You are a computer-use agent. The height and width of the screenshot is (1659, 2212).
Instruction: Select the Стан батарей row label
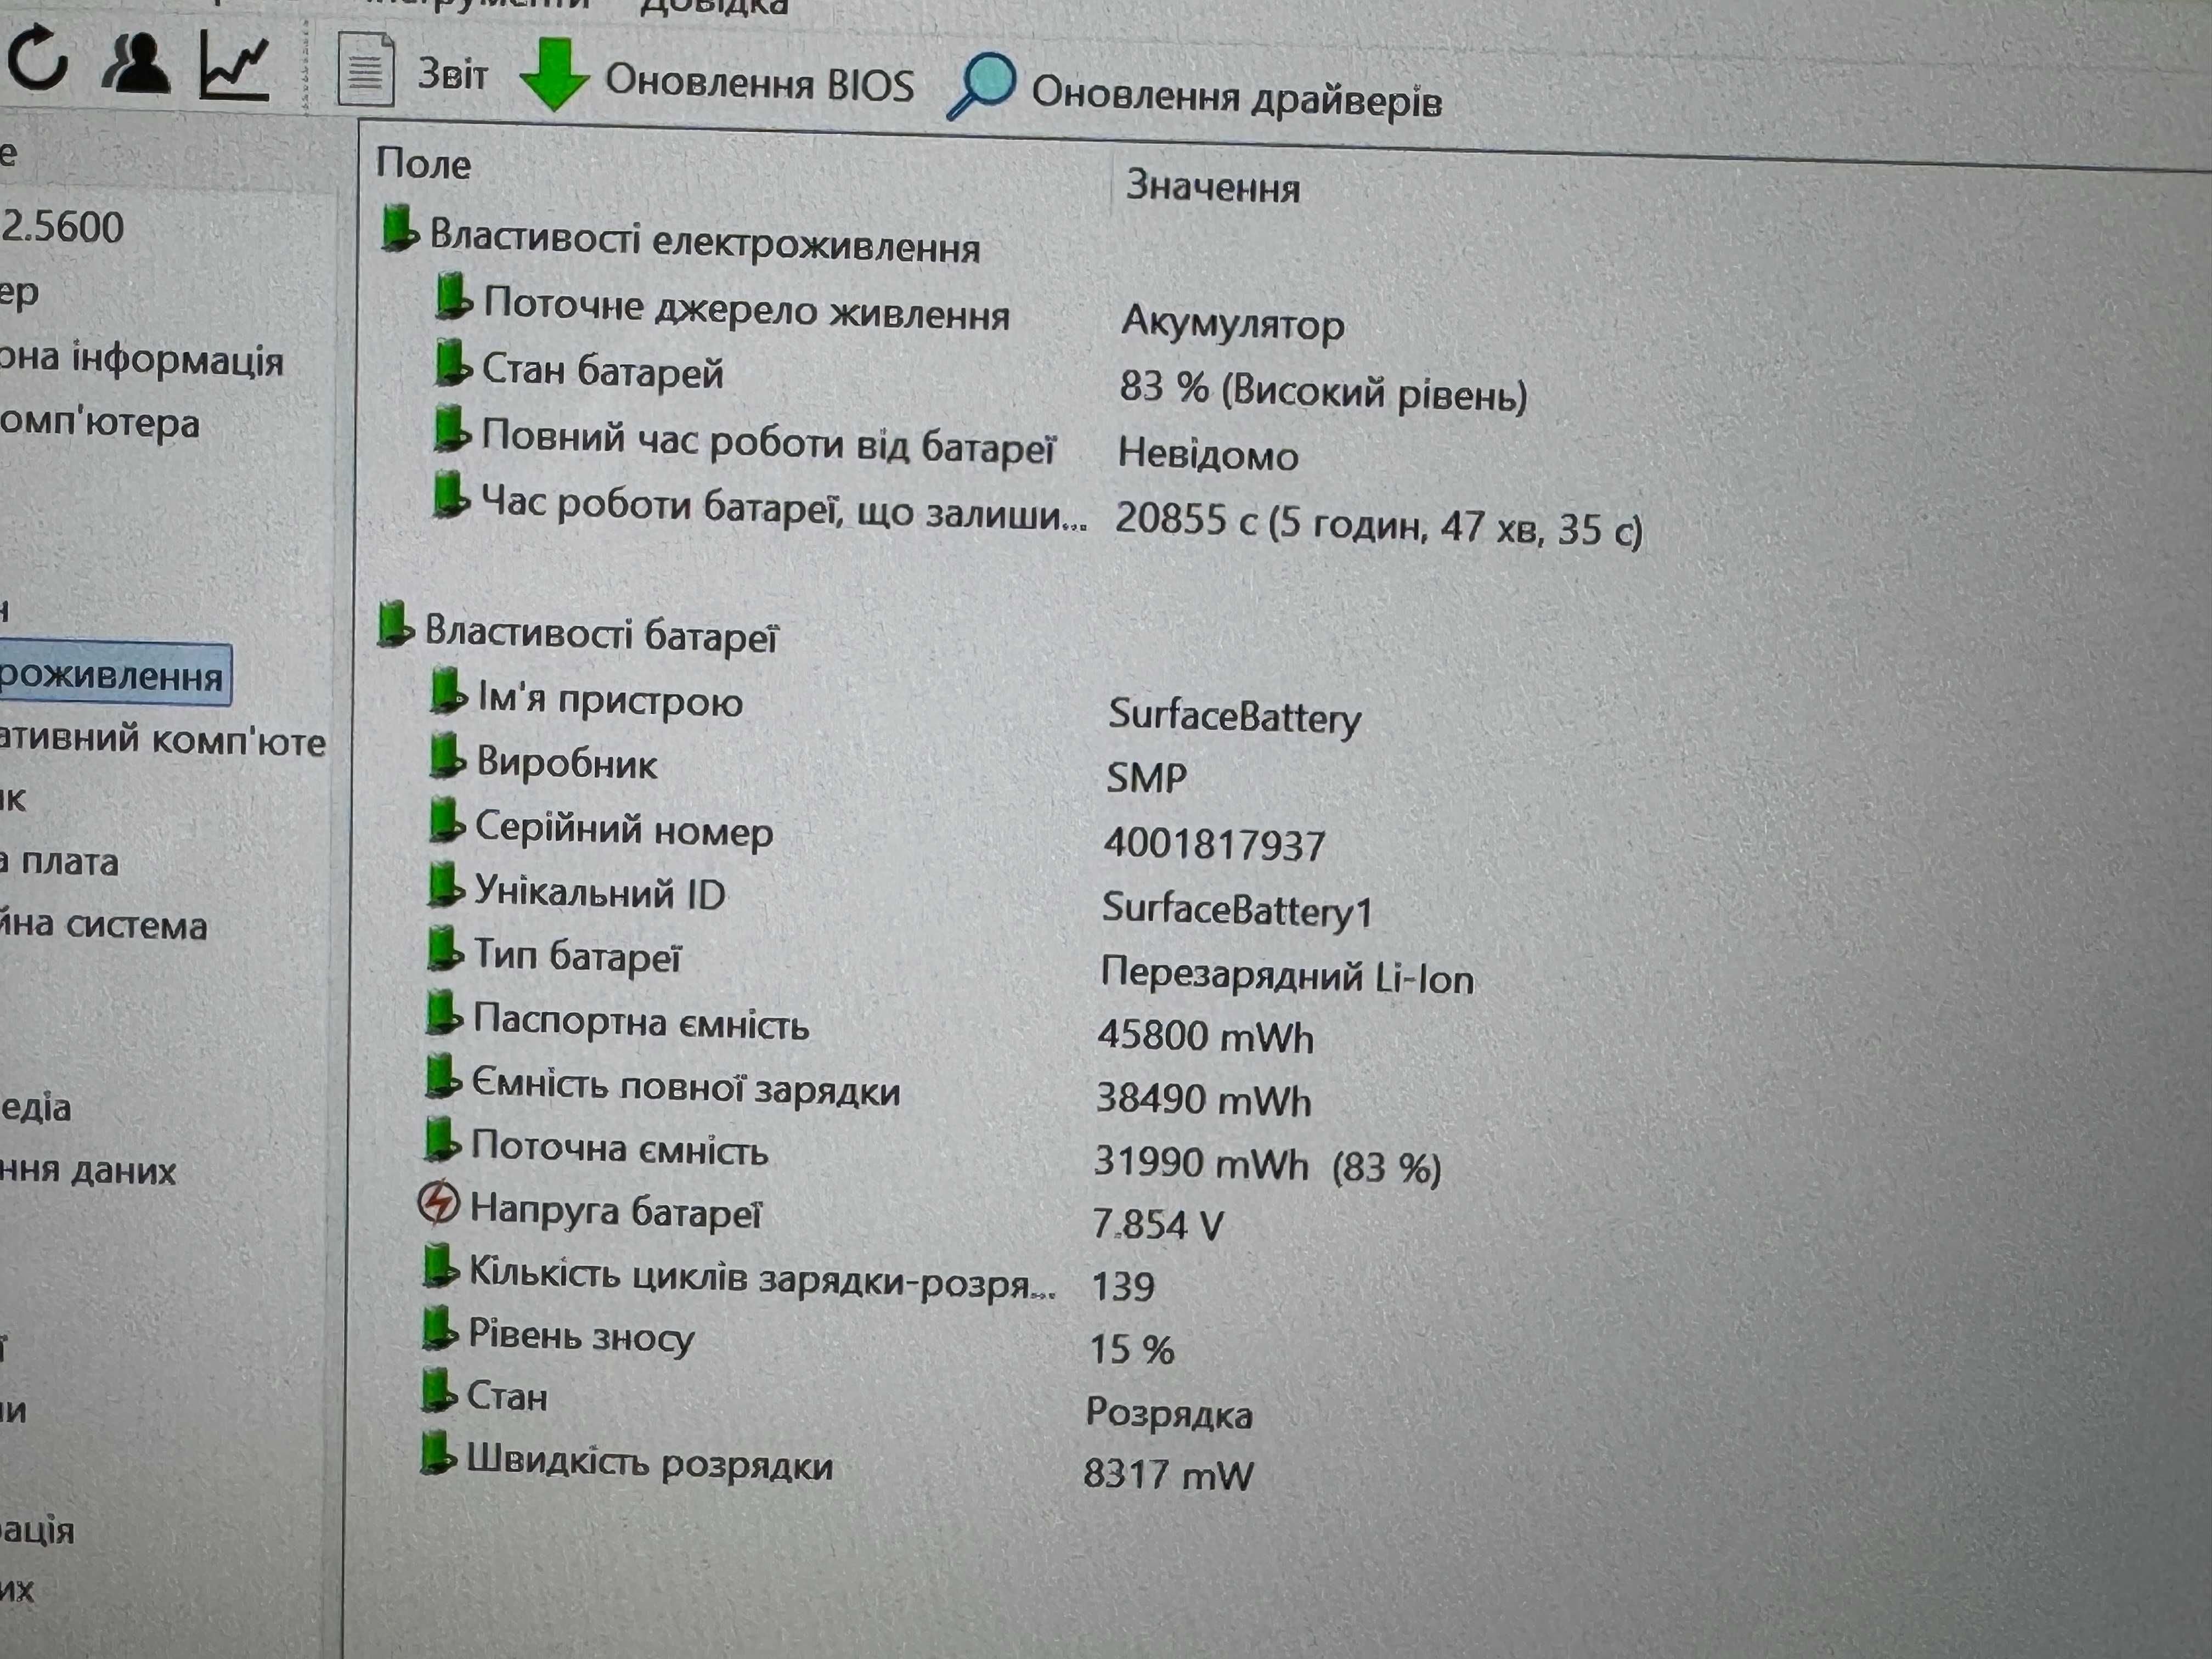(x=602, y=371)
